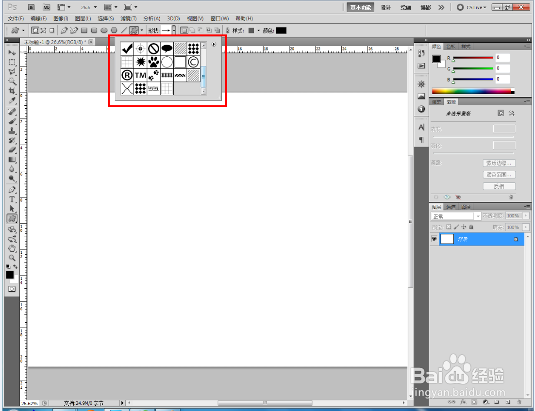The image size is (535, 411).
Task: Open shape picker flyout menu arrow
Action: coord(214,44)
